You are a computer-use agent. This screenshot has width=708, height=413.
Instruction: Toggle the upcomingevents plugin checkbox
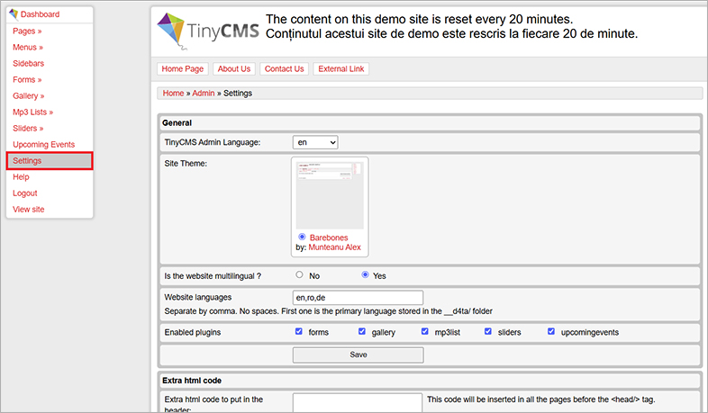[x=551, y=332]
